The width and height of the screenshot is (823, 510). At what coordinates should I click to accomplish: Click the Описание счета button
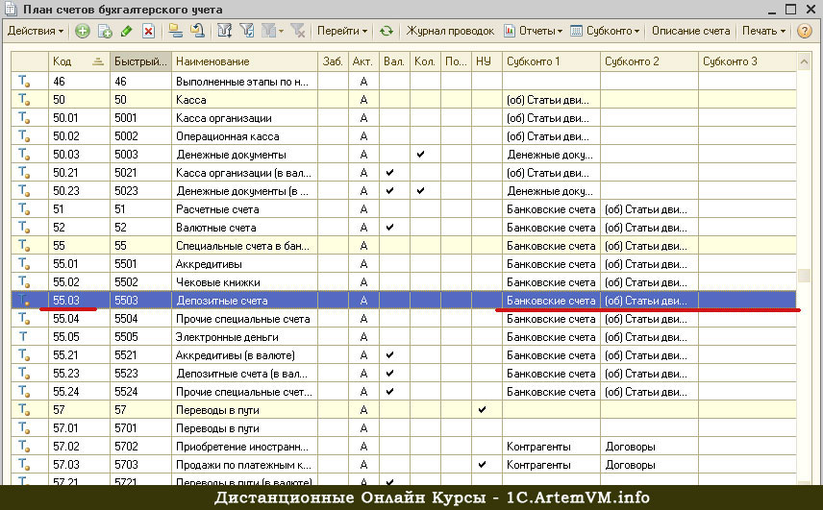click(x=690, y=31)
